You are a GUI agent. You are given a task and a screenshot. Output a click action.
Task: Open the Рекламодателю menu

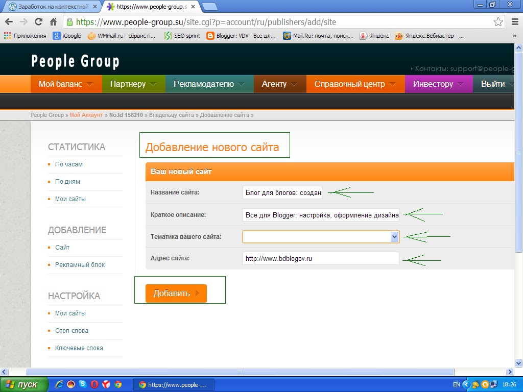[209, 84]
